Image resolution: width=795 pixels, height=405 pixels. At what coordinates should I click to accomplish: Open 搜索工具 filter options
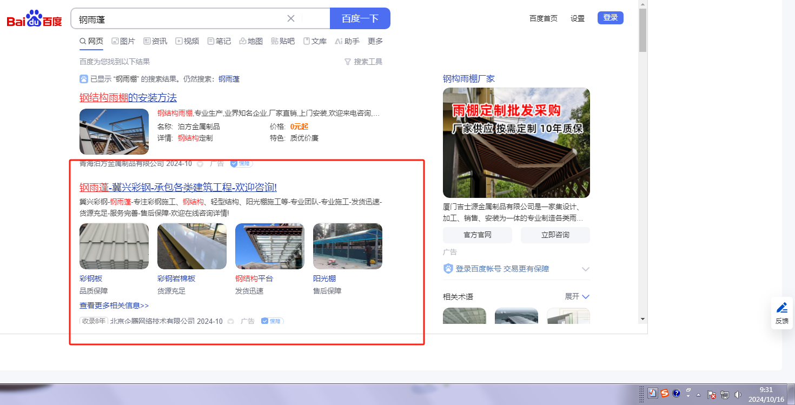tap(363, 62)
